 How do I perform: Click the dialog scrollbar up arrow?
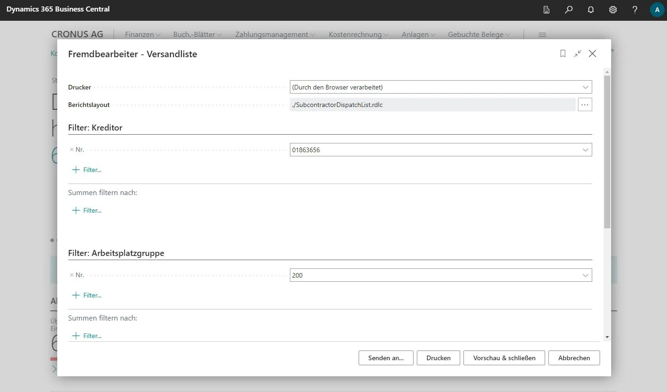pos(607,72)
